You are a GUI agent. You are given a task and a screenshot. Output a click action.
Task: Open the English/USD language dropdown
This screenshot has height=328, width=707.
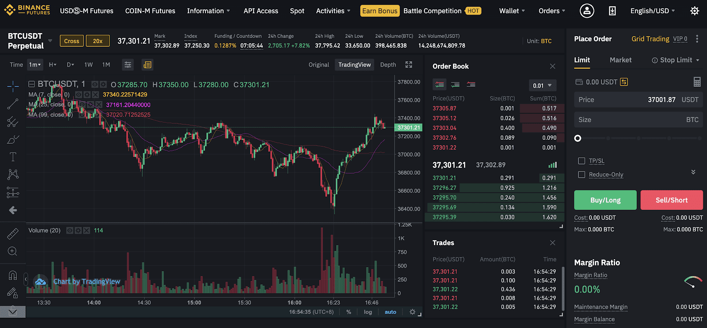tap(653, 11)
